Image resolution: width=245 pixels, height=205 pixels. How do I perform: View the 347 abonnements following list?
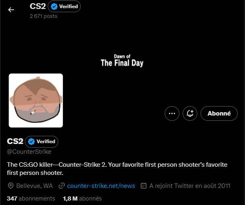point(31,198)
